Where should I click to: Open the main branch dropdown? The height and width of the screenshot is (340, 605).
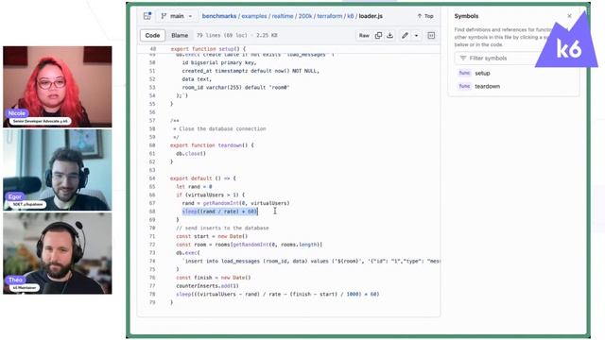tap(177, 16)
